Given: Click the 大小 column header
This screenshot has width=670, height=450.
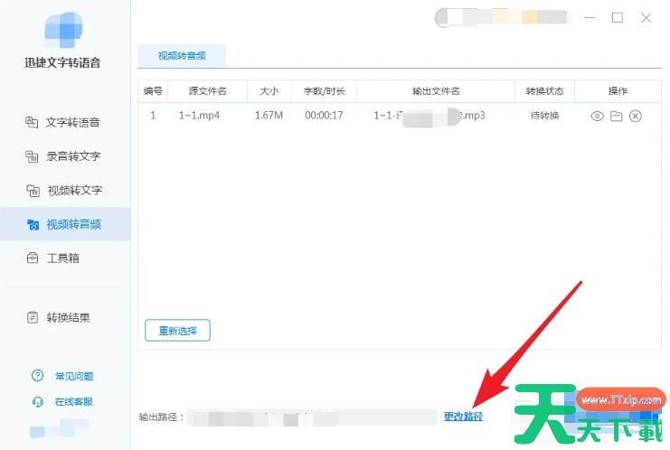Looking at the screenshot, I should coord(269,91).
